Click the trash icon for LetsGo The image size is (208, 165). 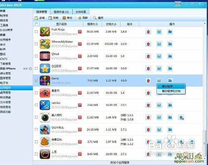tap(148, 105)
